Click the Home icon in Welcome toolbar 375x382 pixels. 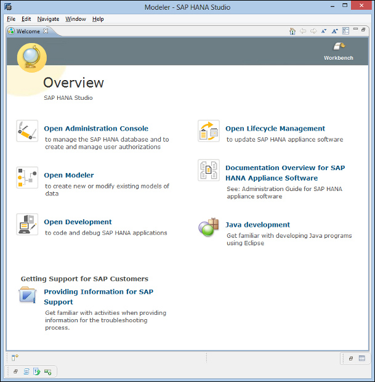click(x=292, y=31)
